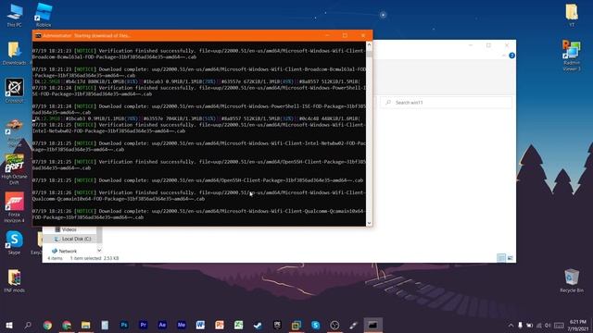Maximize the Administrator console window
This screenshot has height=333, width=593.
pyautogui.click(x=345, y=35)
